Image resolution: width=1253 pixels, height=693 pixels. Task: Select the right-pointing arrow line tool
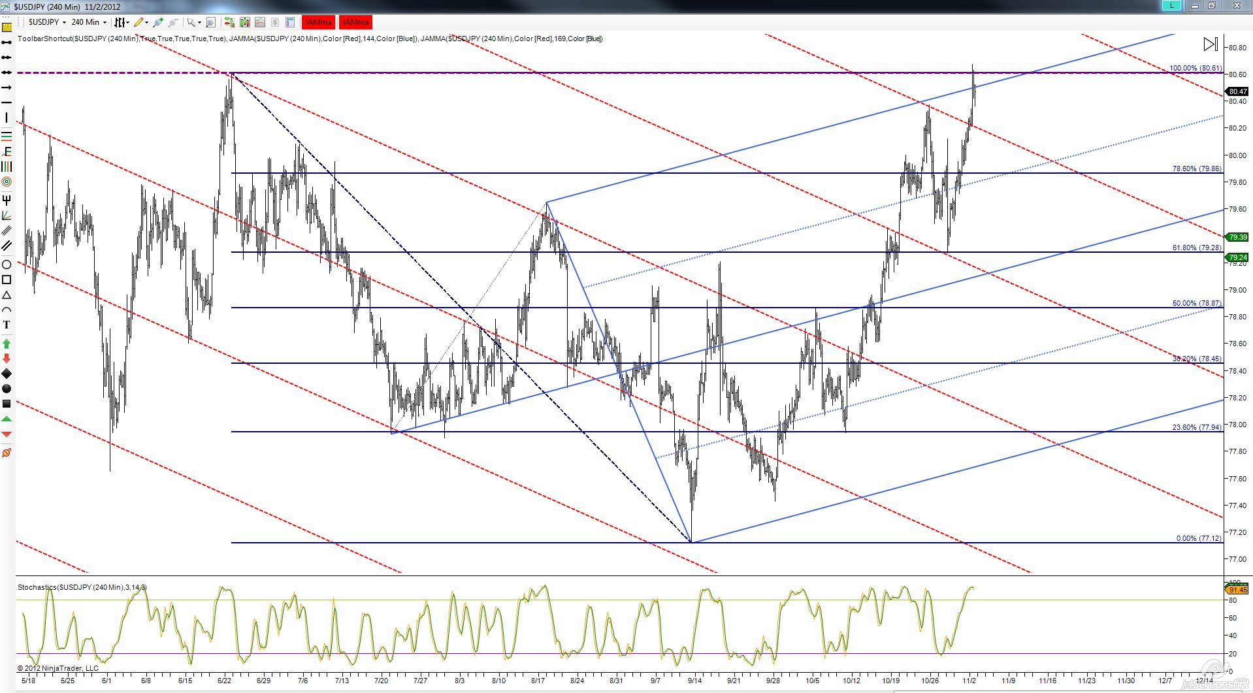coord(7,88)
